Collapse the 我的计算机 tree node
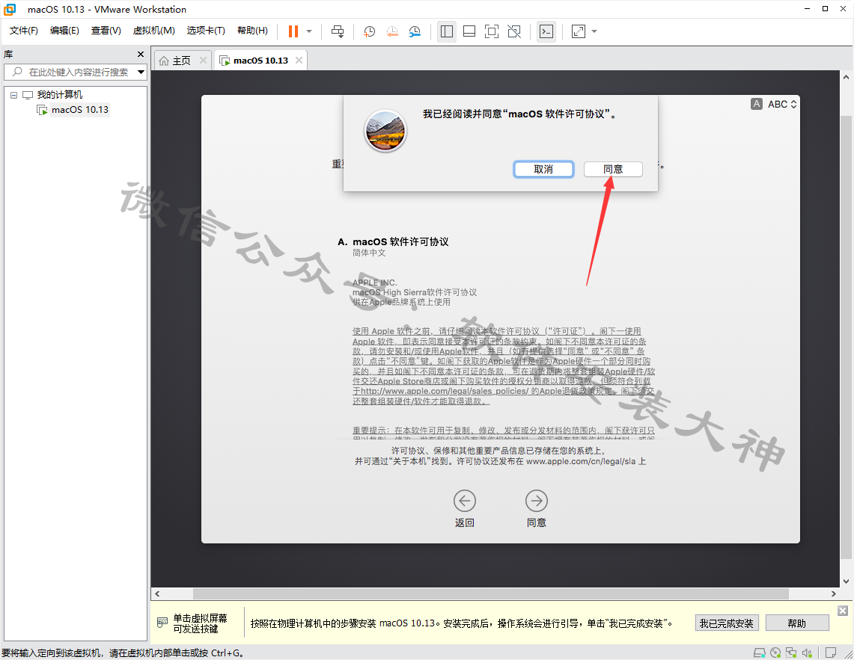 click(13, 95)
